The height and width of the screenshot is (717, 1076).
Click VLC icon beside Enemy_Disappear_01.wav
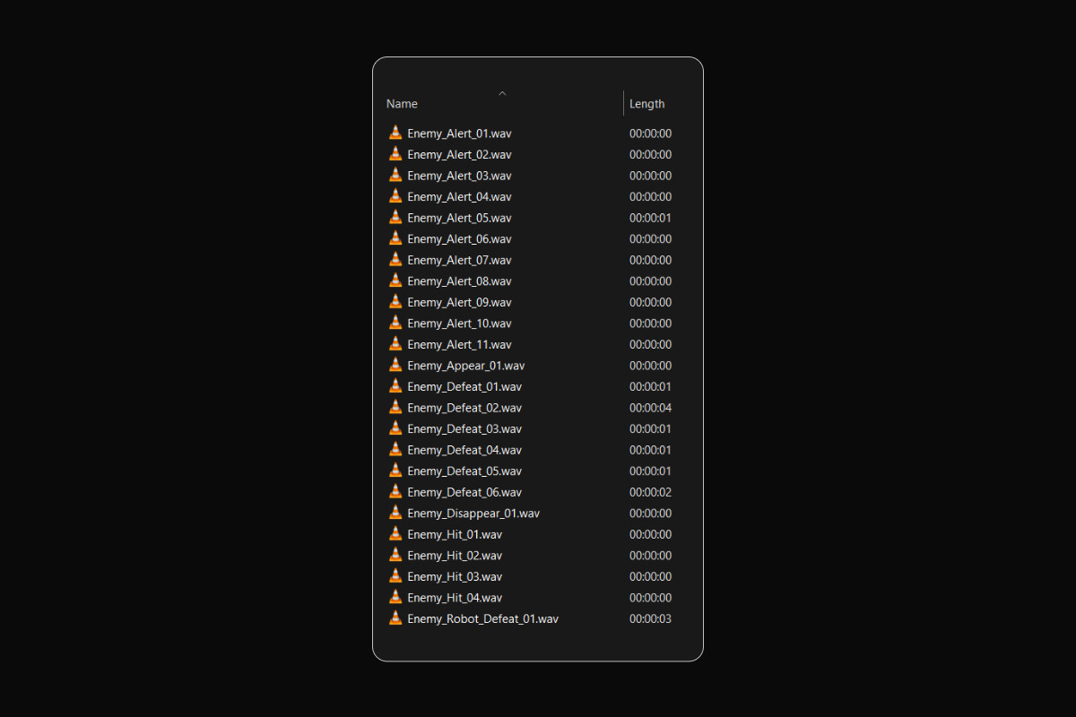tap(395, 513)
